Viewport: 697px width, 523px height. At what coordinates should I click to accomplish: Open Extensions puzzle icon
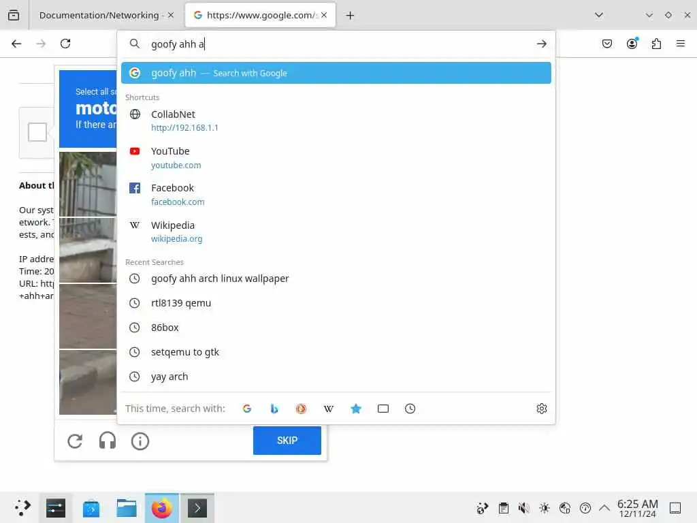pos(656,44)
